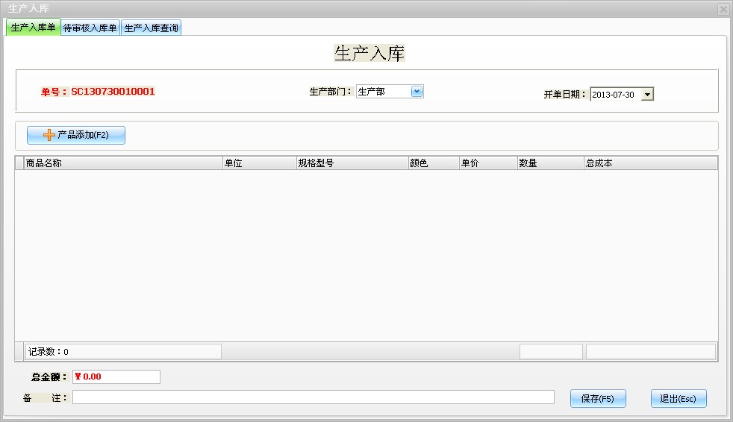This screenshot has height=422, width=733.
Task: Click the 总金额 amount field
Action: coord(116,377)
